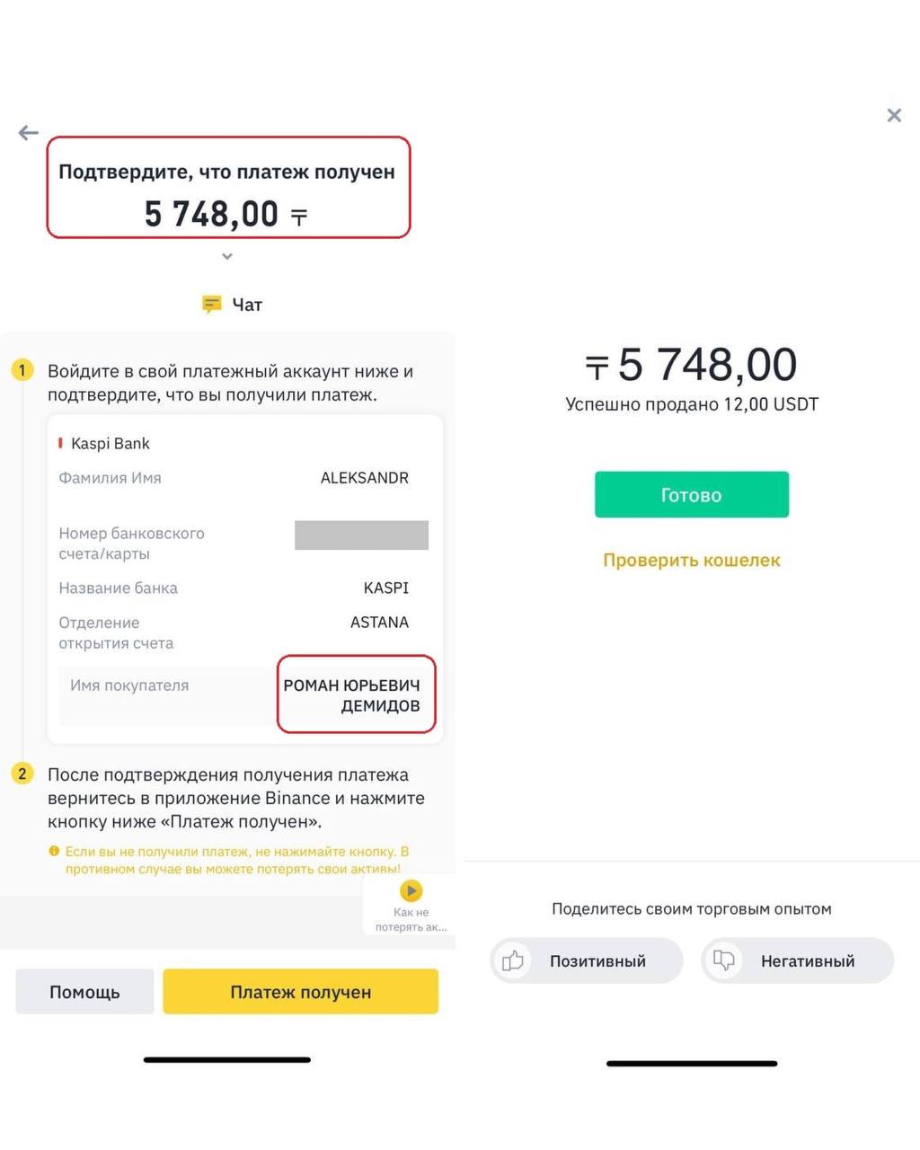Tap the thumbs-up icon
Viewport: 920px width, 1150px height.
coord(513,960)
